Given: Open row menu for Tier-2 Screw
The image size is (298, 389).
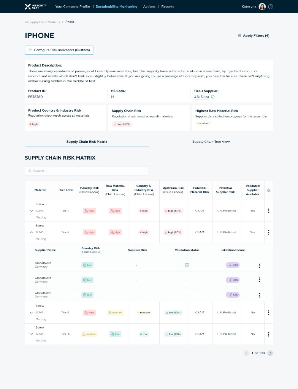Looking at the screenshot, I should (x=268, y=232).
